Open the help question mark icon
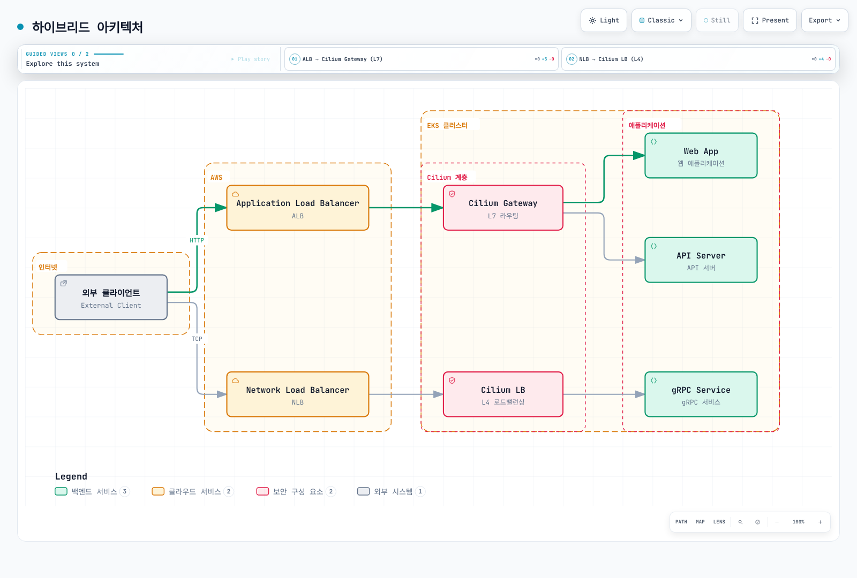 757,522
